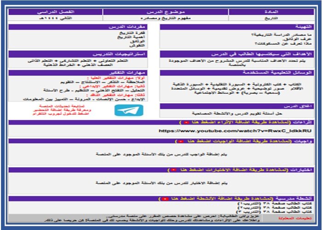322x230 pixels.
Task: Click the YouTube icon in the إثراءات header
Action: 186,122
